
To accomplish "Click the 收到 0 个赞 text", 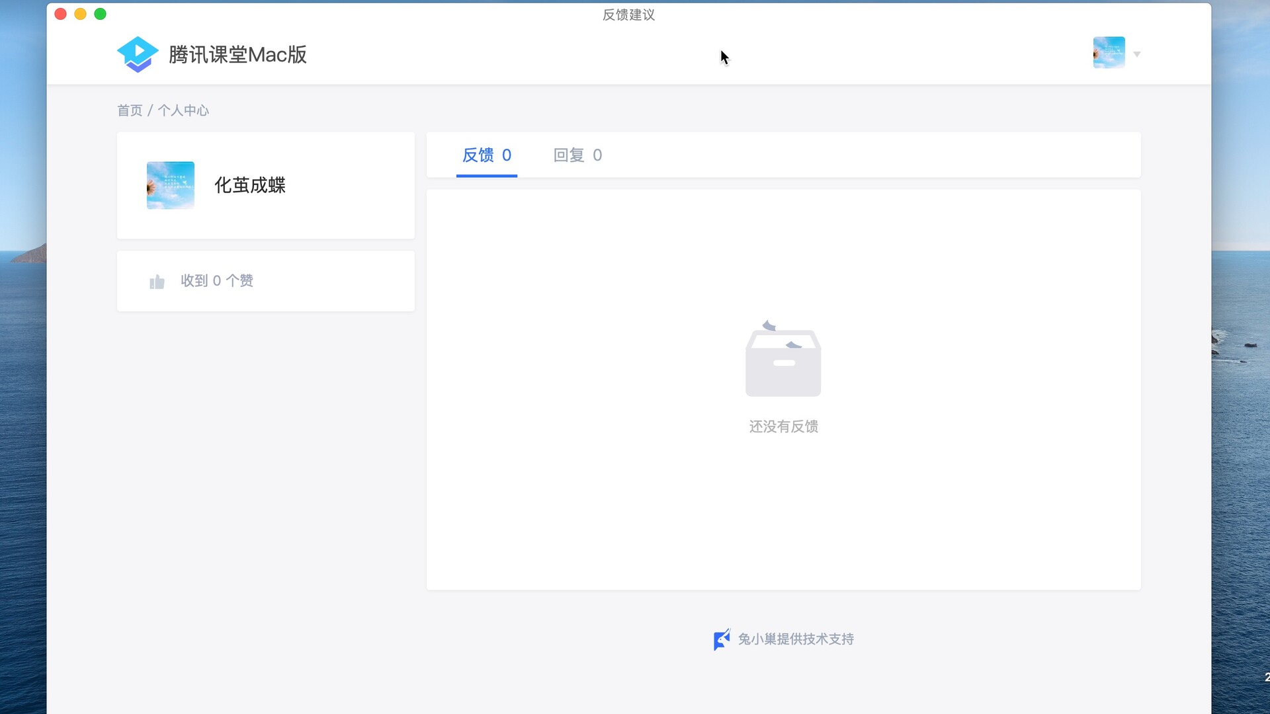I will pos(217,281).
